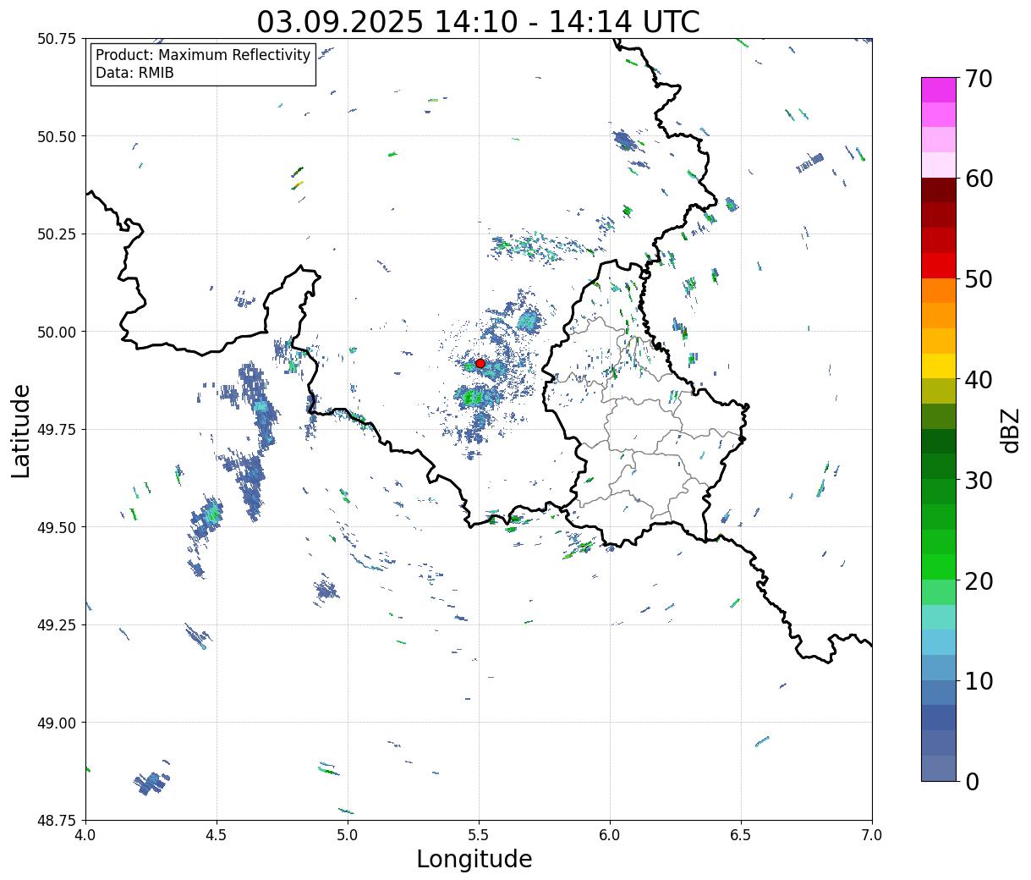
Task: Click latitude tick label 49.75
Action: coord(57,430)
